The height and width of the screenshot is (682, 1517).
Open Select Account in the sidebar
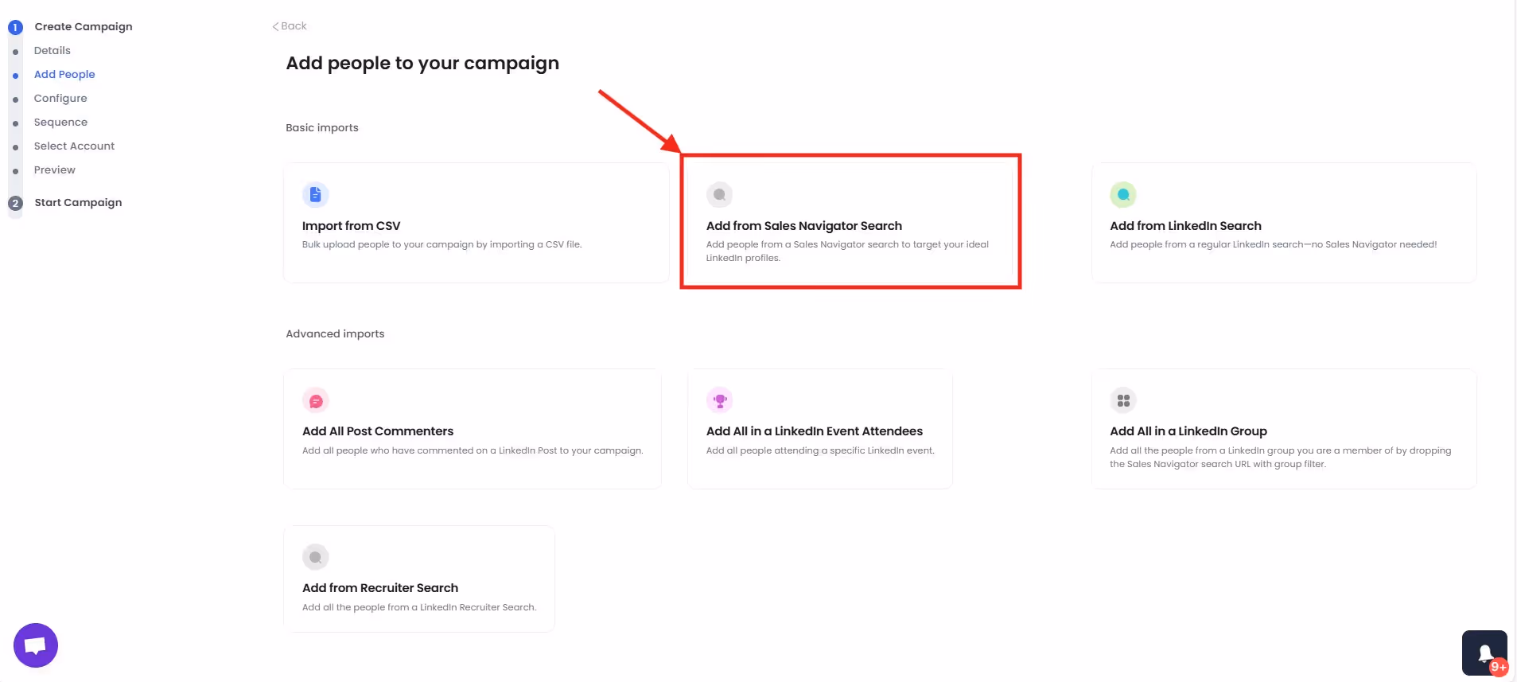(x=74, y=146)
